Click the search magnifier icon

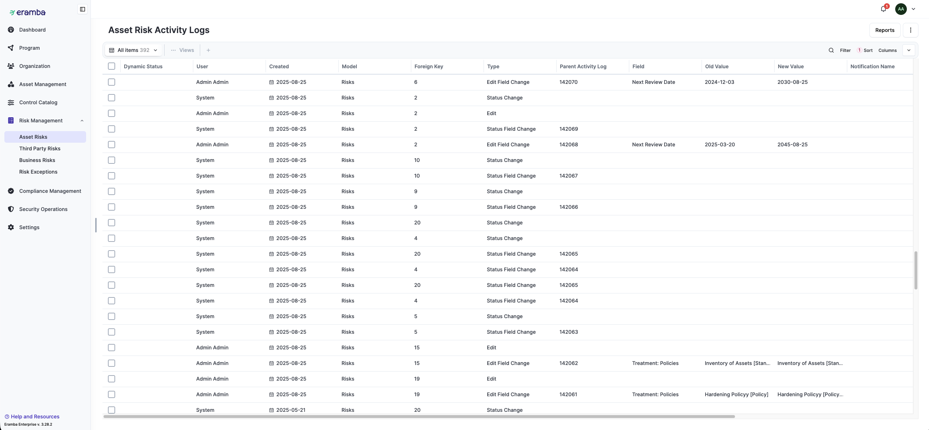click(831, 50)
